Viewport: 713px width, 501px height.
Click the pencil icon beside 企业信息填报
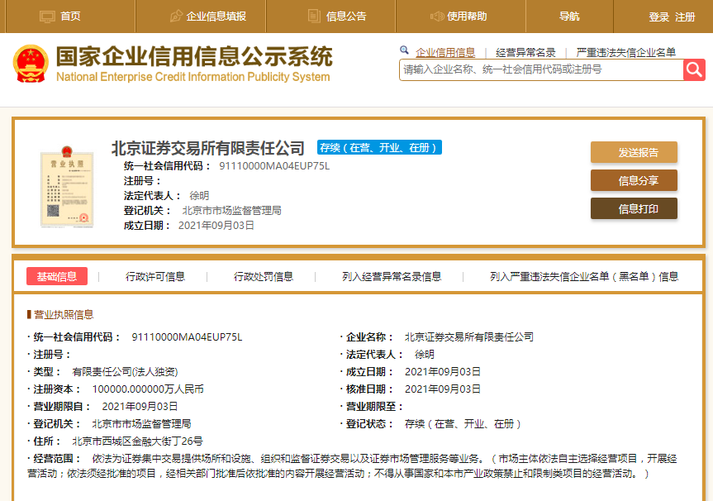click(x=176, y=17)
